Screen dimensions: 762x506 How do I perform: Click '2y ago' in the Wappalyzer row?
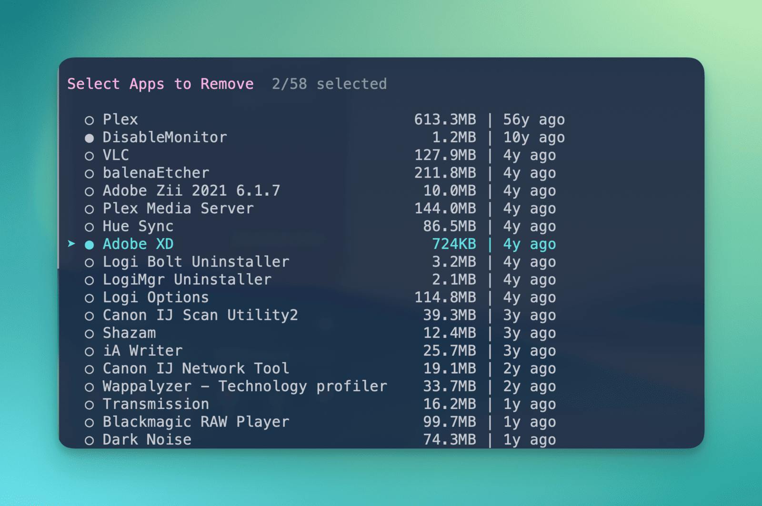coord(530,387)
